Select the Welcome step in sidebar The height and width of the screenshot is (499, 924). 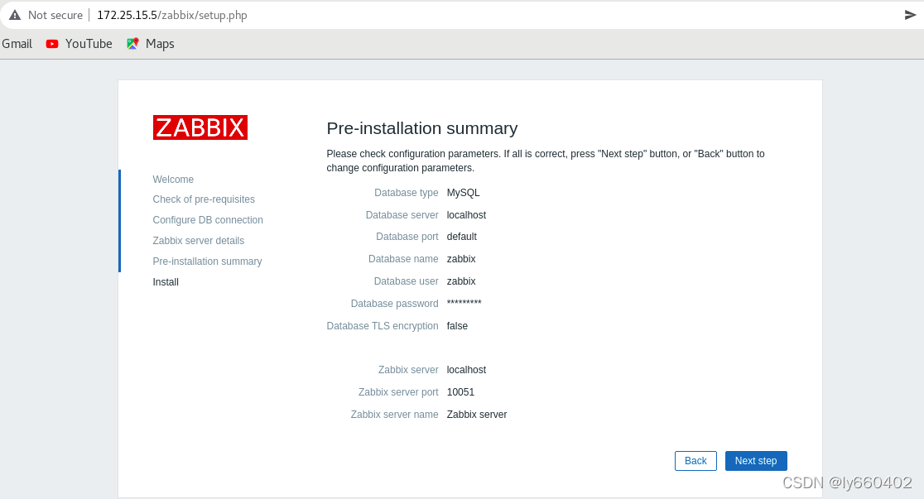(x=173, y=179)
